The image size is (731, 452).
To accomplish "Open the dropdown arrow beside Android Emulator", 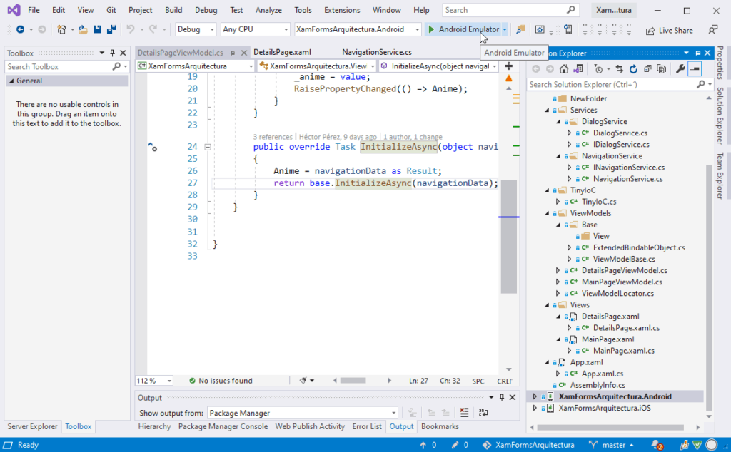I will pyautogui.click(x=505, y=29).
